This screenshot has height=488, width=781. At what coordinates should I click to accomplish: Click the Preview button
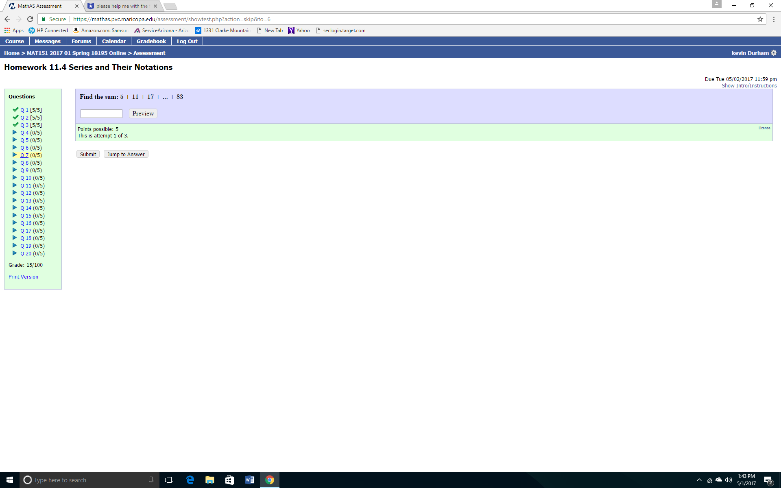tap(143, 113)
